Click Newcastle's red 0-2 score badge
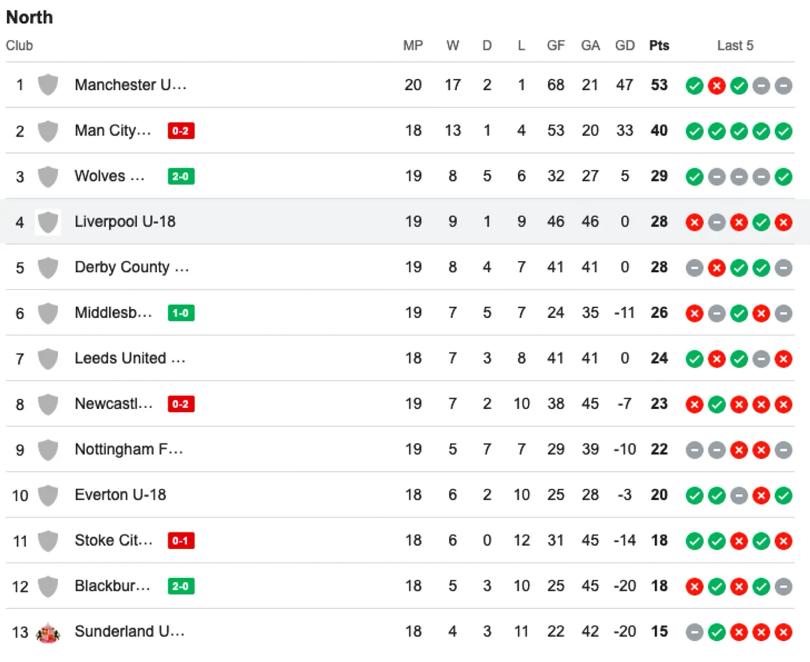The image size is (810, 662). point(181,404)
